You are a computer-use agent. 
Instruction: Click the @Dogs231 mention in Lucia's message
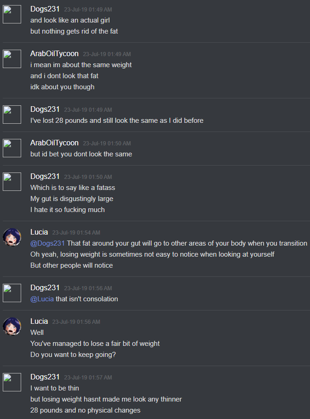[47, 243]
